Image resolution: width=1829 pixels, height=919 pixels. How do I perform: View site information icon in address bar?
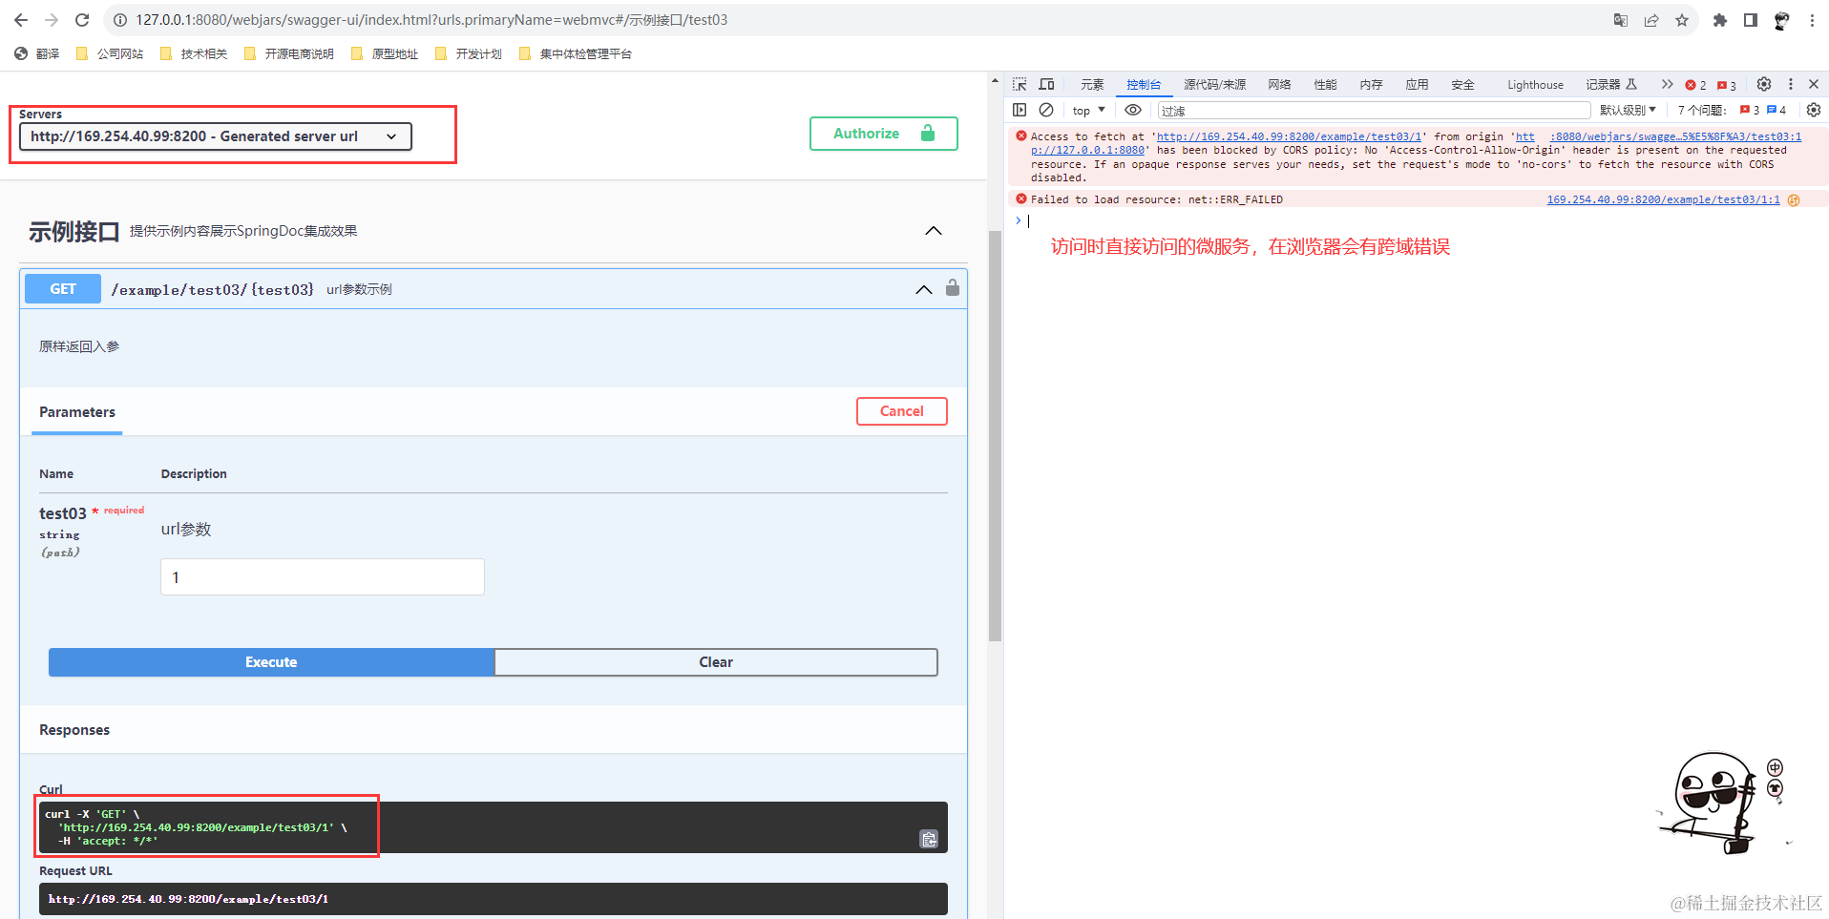pos(120,20)
